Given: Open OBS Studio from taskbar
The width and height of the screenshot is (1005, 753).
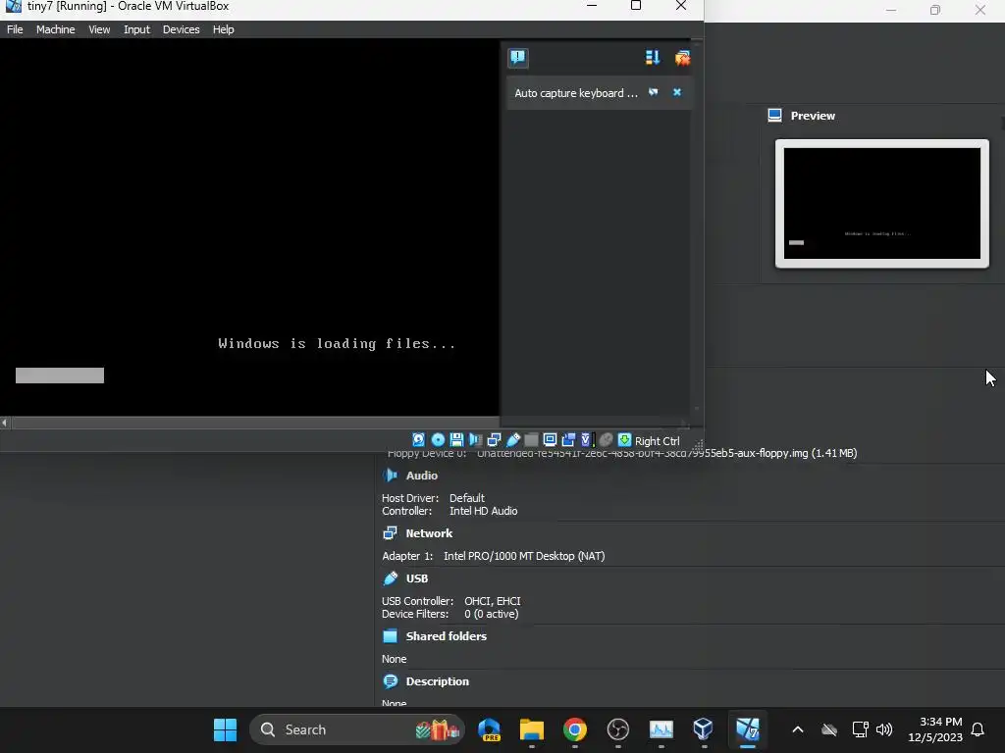Looking at the screenshot, I should 618,729.
